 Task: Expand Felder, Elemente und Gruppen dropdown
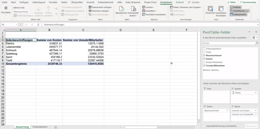186,7
